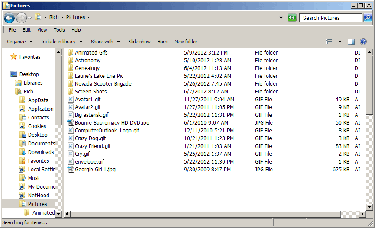Expand the Include in library dropdown
This screenshot has height=228, width=375.
click(61, 42)
